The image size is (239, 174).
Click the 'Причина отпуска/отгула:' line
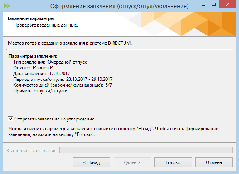tap(40, 91)
